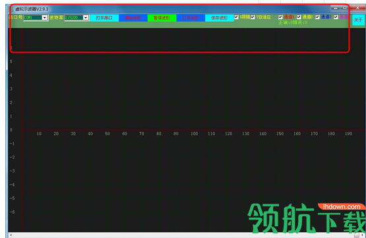This screenshot has height=238, width=366.
Task: Toggle the yellow 通道2 (channel 2) checkbox
Action: (299, 17)
